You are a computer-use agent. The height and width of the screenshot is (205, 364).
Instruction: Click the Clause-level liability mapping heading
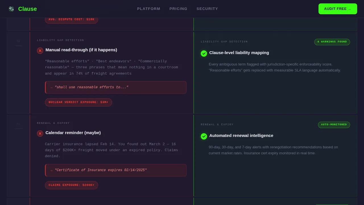coord(239,53)
